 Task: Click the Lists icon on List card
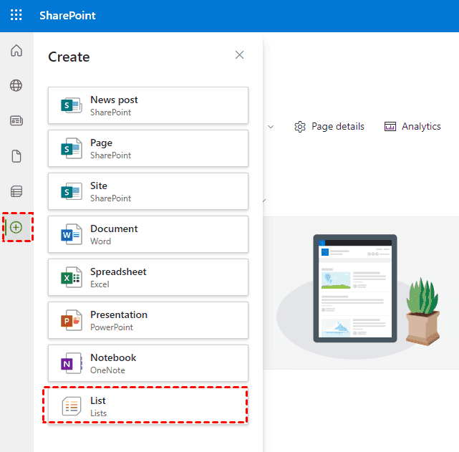click(x=72, y=406)
